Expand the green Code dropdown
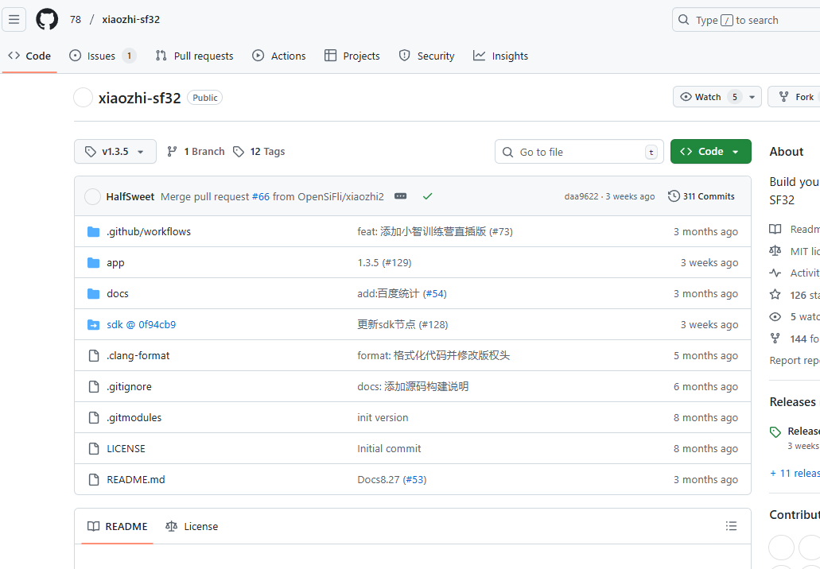The width and height of the screenshot is (820, 569). (710, 152)
